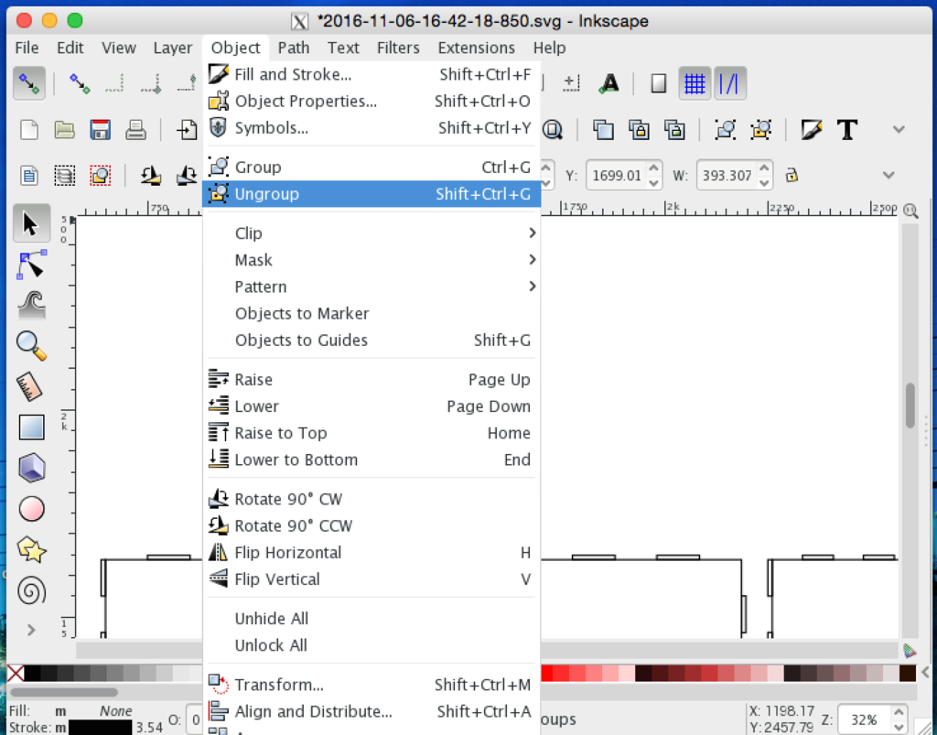
Task: Select the Measure ruler tool
Action: coord(31,386)
